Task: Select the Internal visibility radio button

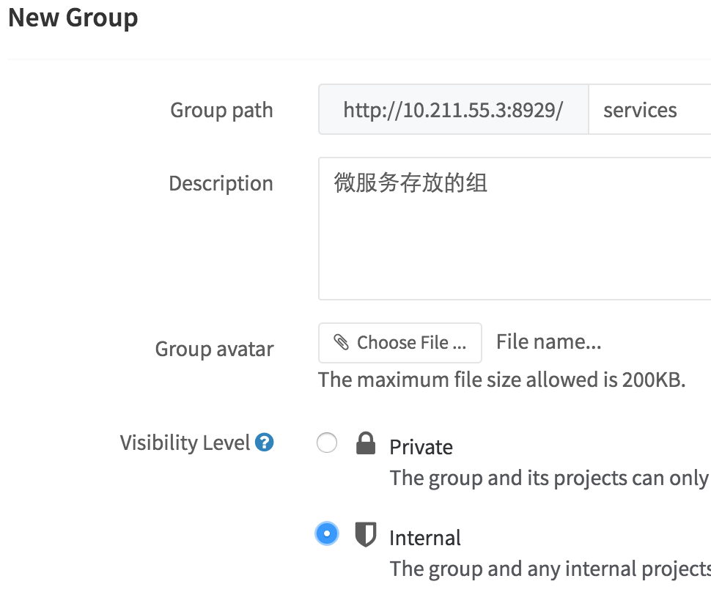Action: [x=327, y=533]
